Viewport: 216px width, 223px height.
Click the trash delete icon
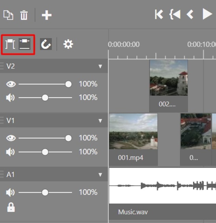[x=24, y=15]
